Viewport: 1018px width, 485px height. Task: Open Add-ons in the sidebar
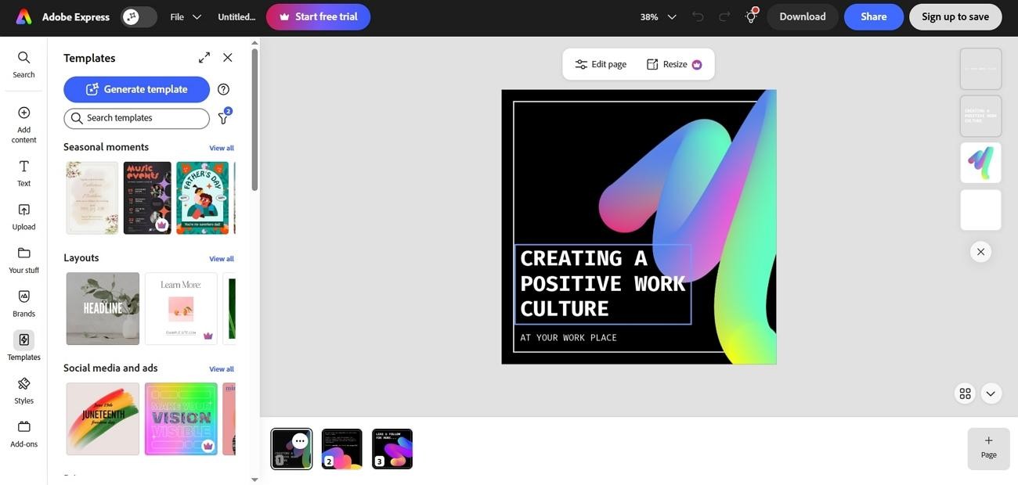click(23, 434)
